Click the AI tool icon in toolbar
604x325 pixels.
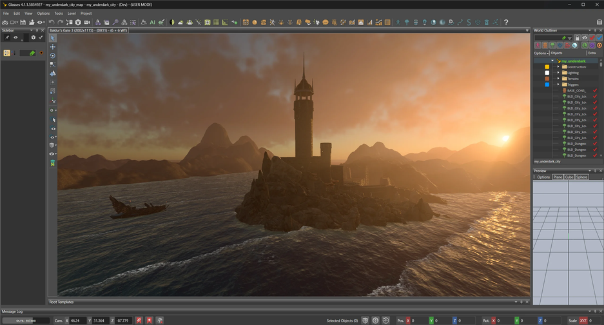[153, 22]
